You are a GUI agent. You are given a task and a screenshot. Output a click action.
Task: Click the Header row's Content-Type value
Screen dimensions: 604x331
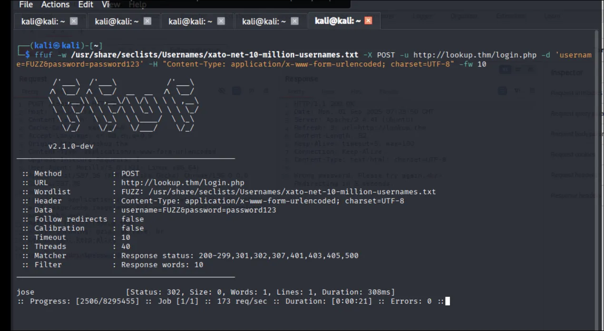[x=263, y=201]
